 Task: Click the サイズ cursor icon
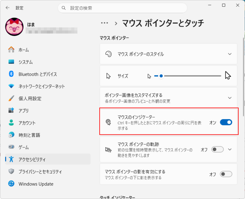tap(108, 76)
